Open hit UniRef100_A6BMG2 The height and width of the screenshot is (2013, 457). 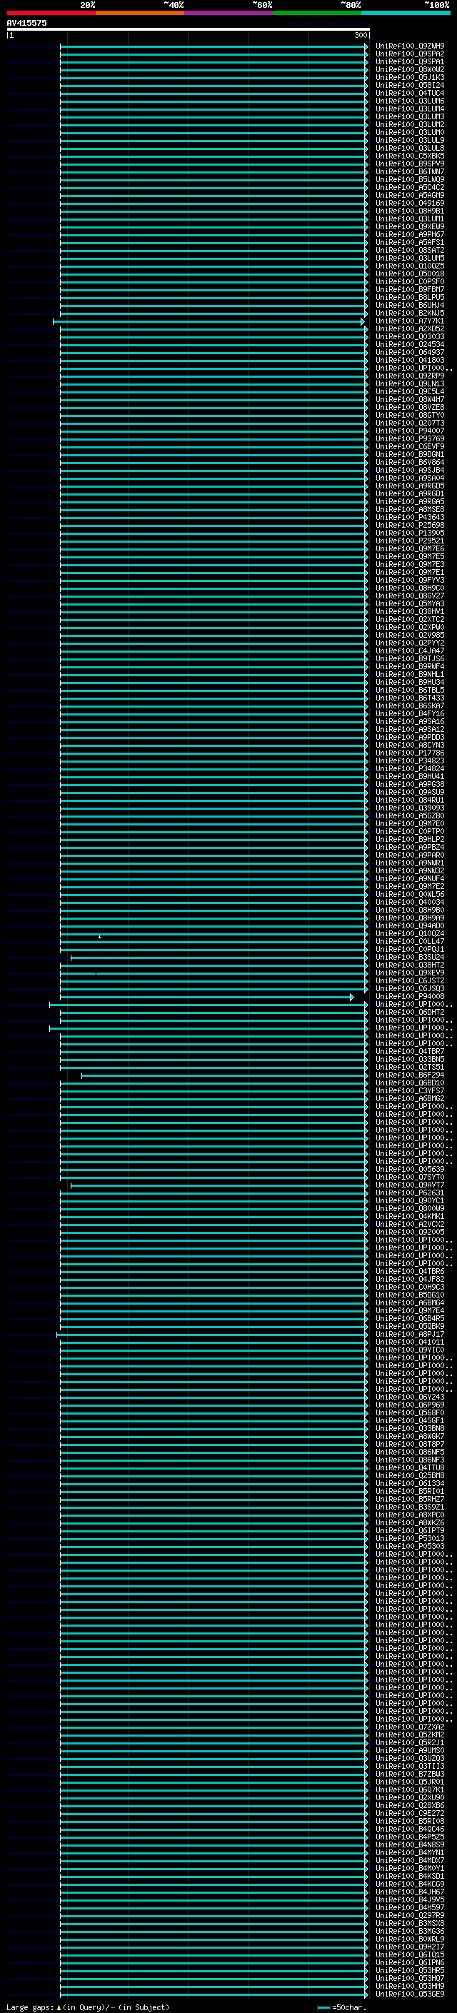click(410, 1099)
